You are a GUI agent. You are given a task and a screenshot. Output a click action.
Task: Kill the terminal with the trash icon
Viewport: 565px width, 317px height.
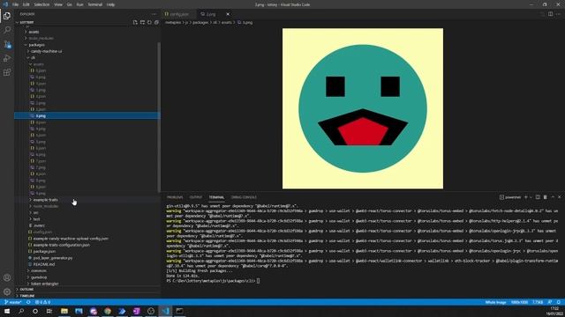(545, 197)
